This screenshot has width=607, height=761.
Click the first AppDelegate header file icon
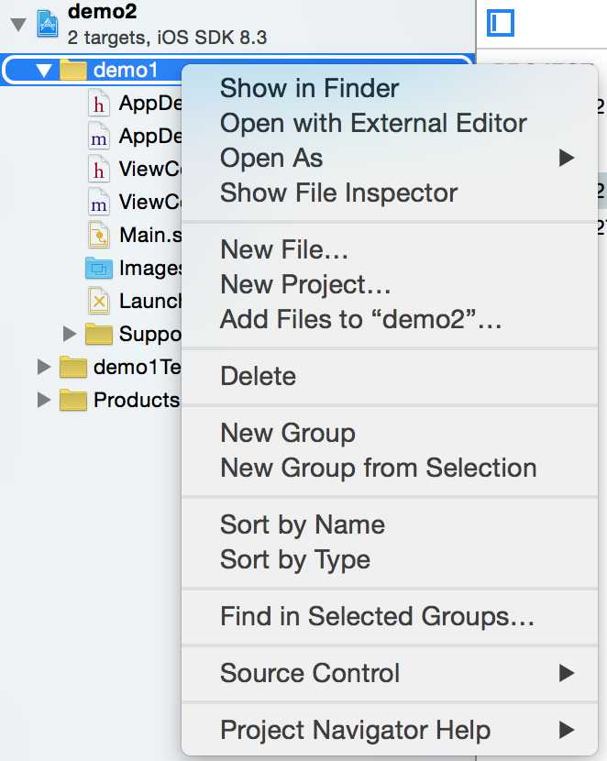98,103
